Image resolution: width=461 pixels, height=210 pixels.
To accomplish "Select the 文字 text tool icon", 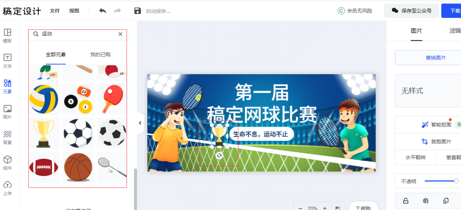I will click(7, 61).
